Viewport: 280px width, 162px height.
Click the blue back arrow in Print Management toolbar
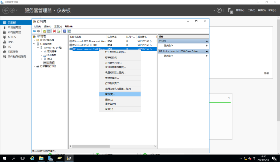point(34,31)
